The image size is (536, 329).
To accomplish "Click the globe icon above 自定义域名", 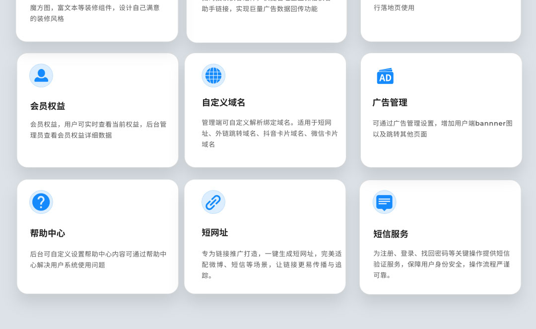I will 213,75.
